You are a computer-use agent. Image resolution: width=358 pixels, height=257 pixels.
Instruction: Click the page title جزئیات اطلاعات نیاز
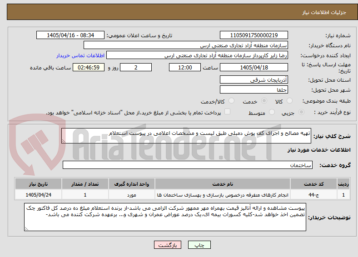coord(324,12)
